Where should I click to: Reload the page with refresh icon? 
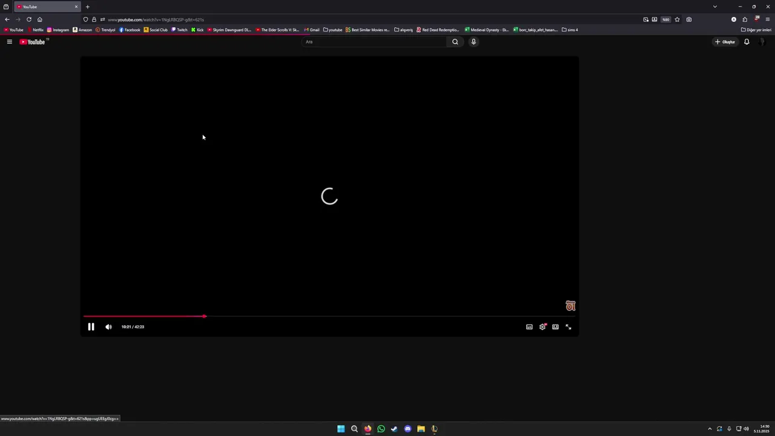click(x=29, y=19)
